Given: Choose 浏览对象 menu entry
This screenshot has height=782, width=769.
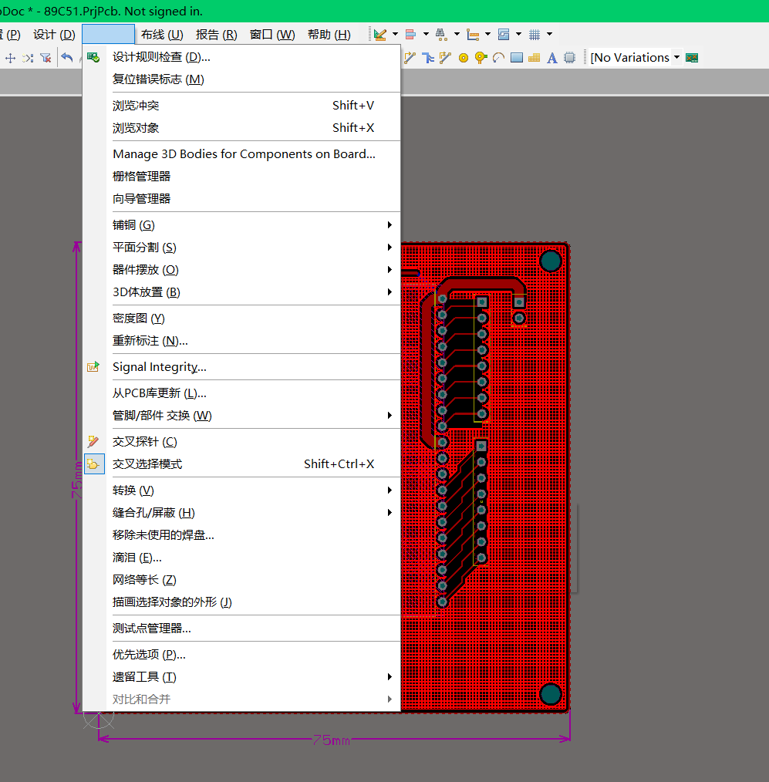Looking at the screenshot, I should tap(241, 128).
